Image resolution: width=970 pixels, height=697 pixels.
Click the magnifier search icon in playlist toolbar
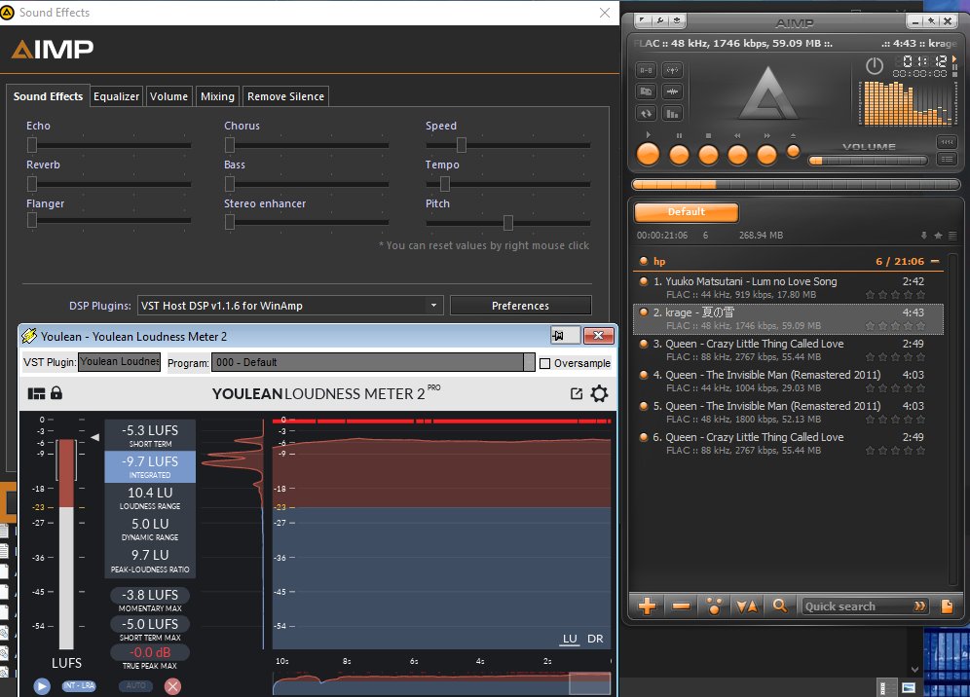pyautogui.click(x=780, y=606)
